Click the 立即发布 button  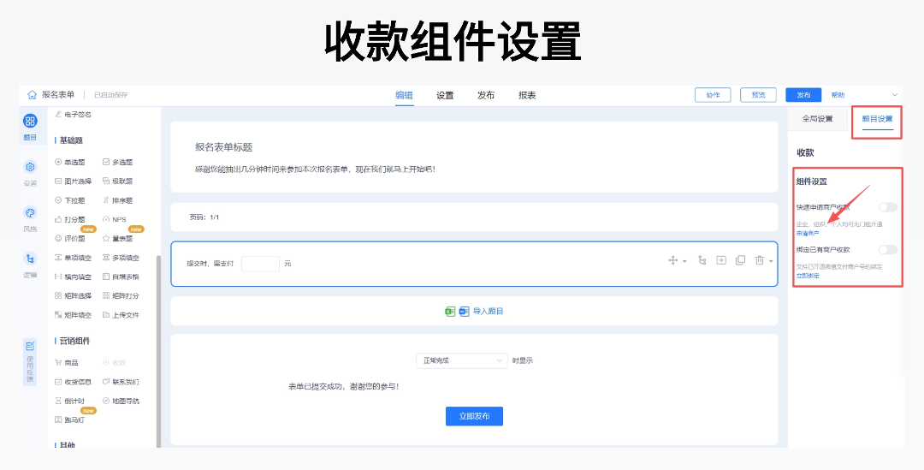pos(474,416)
